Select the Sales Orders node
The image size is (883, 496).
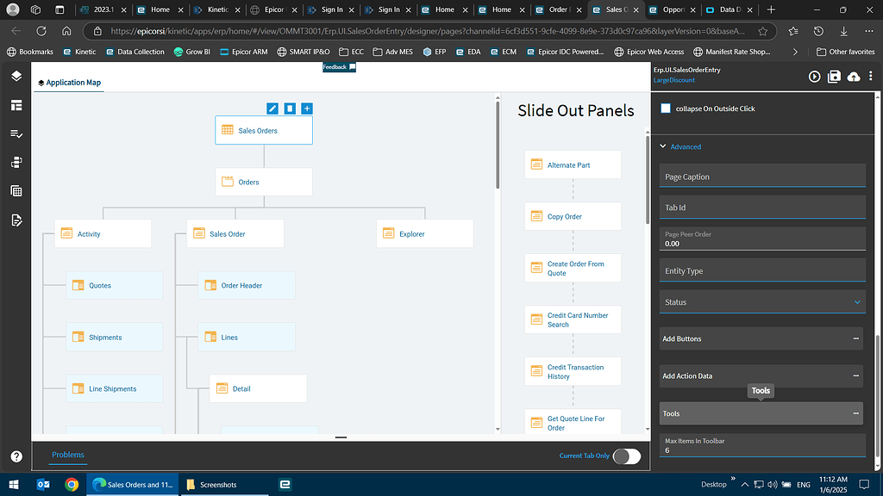point(264,131)
